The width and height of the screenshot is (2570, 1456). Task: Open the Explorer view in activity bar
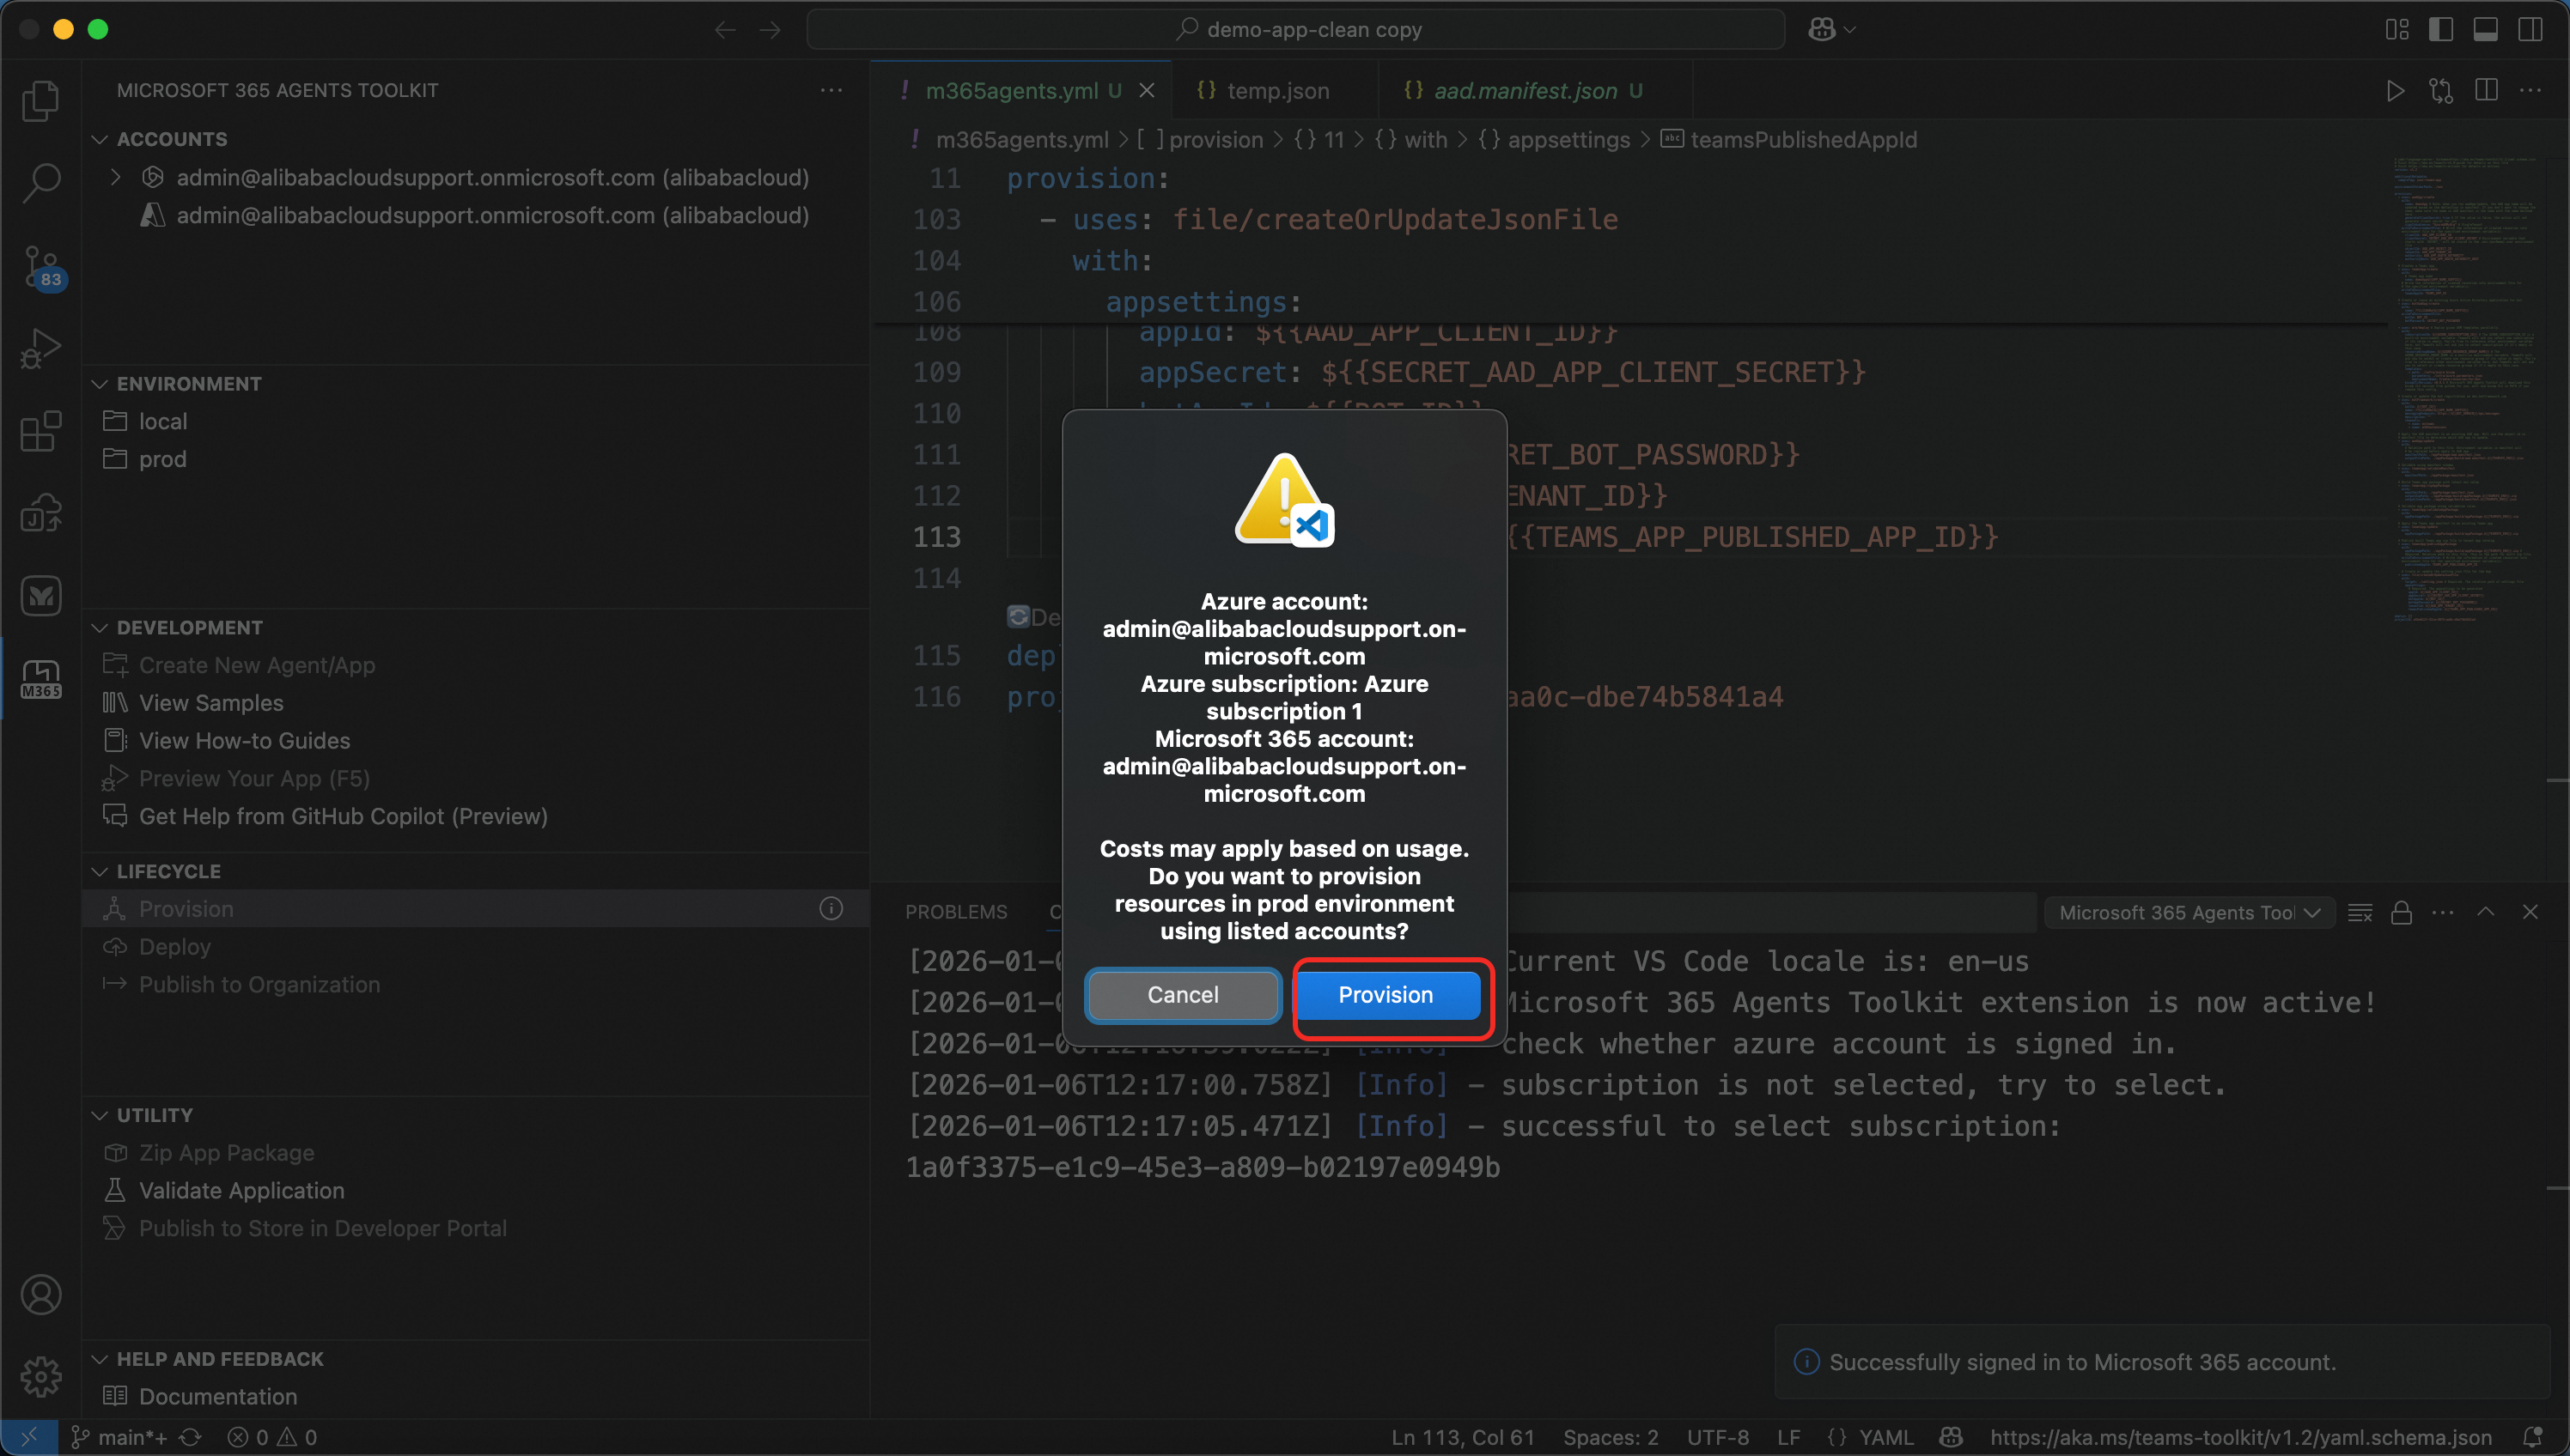[40, 100]
